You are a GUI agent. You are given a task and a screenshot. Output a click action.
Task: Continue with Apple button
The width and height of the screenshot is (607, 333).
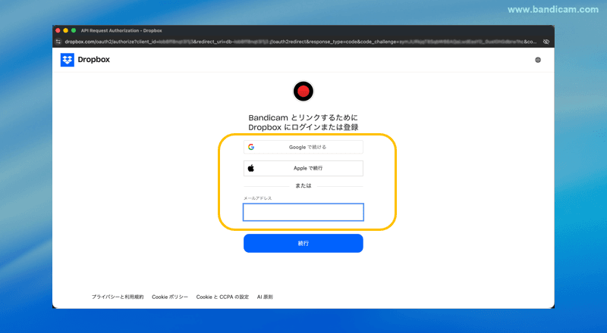(x=303, y=169)
